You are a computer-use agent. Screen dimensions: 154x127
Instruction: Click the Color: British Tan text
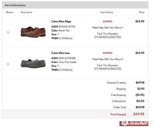coord(61,30)
